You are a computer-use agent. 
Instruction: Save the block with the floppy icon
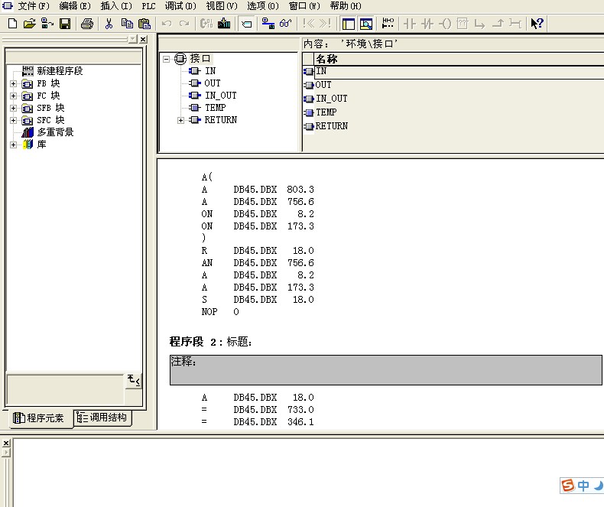(x=65, y=24)
